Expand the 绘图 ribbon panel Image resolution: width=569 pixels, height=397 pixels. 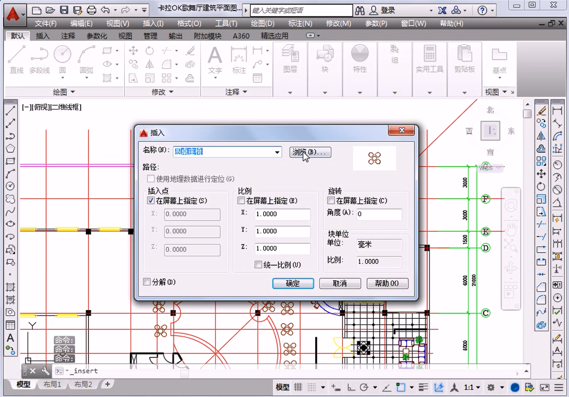64,92
